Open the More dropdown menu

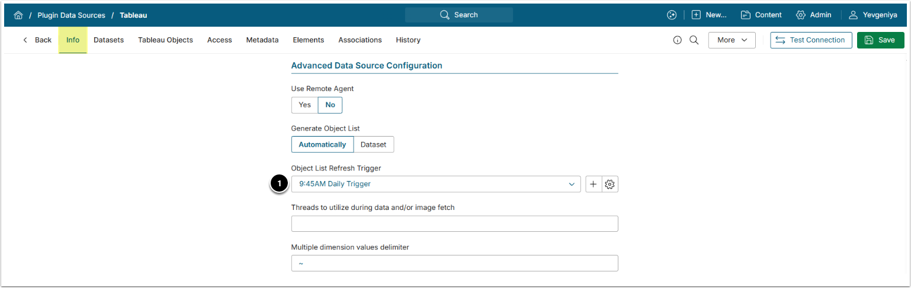tap(732, 40)
